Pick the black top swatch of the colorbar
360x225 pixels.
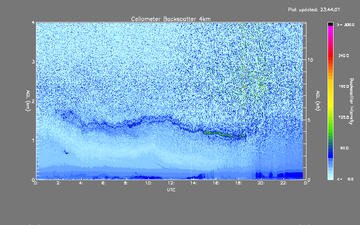[330, 24]
